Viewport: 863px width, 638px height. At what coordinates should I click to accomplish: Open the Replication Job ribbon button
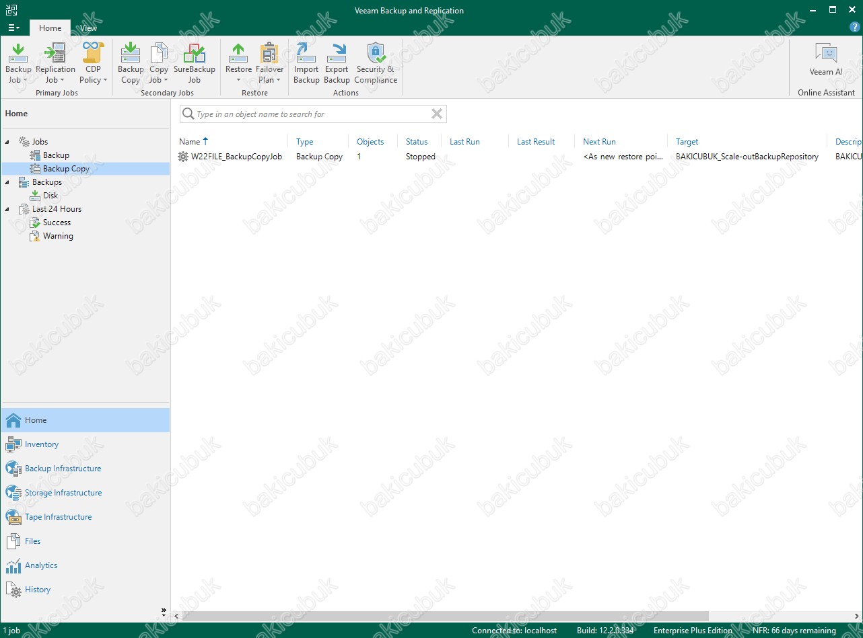coord(55,63)
